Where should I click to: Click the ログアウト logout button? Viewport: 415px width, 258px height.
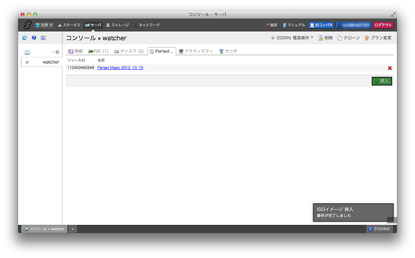pyautogui.click(x=383, y=25)
